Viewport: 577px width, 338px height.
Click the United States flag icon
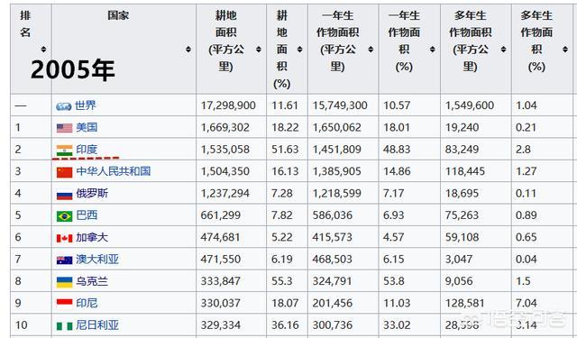64,128
